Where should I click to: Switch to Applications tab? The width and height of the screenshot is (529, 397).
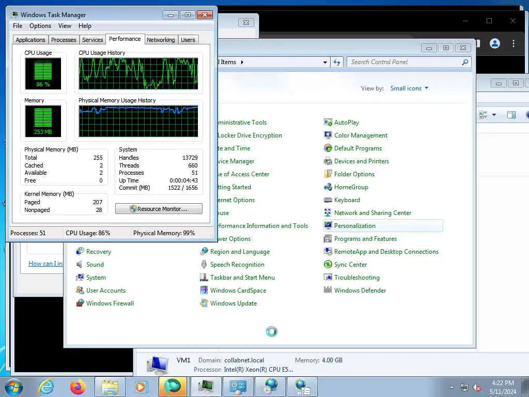click(x=30, y=40)
